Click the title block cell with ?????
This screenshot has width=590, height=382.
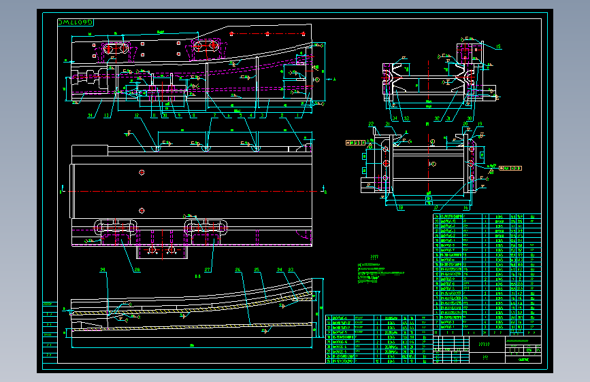485,344
